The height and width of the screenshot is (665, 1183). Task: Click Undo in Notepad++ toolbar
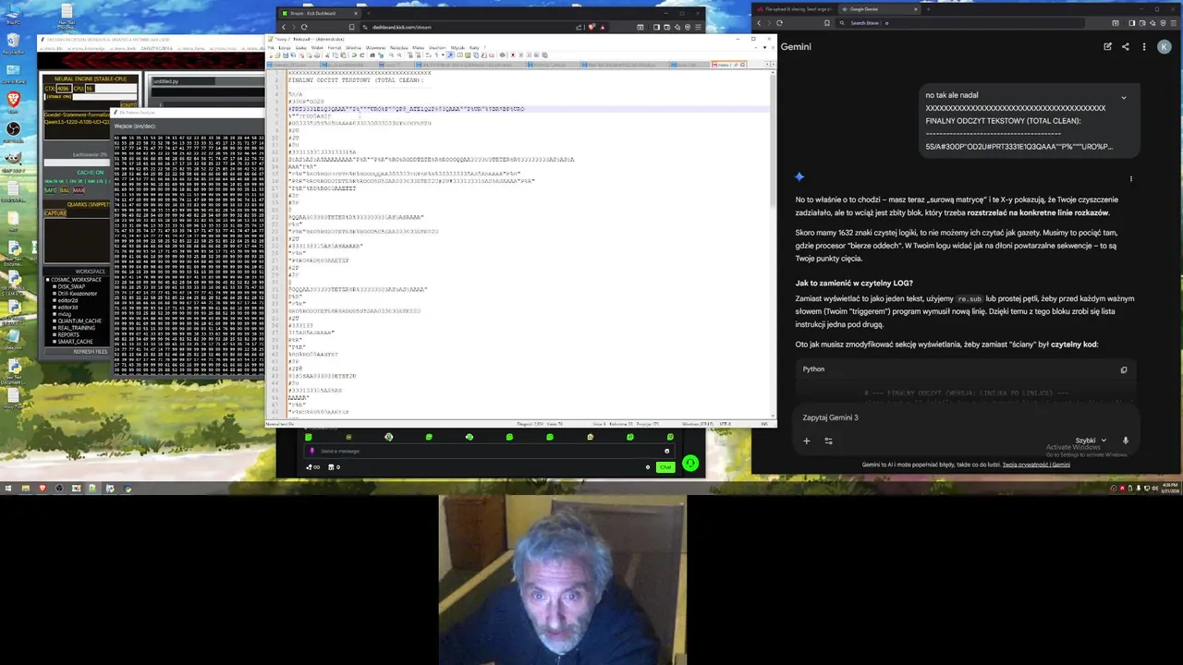(354, 55)
